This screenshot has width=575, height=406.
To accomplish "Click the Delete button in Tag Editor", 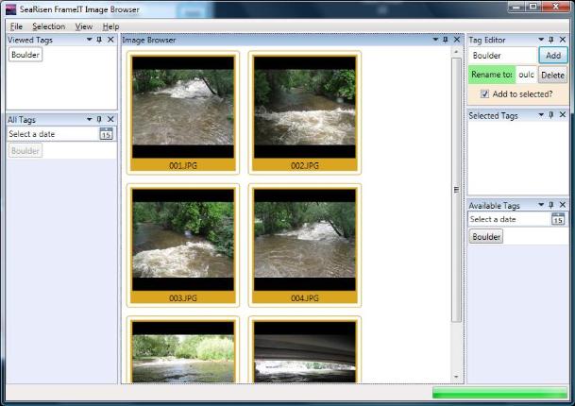I will (552, 75).
